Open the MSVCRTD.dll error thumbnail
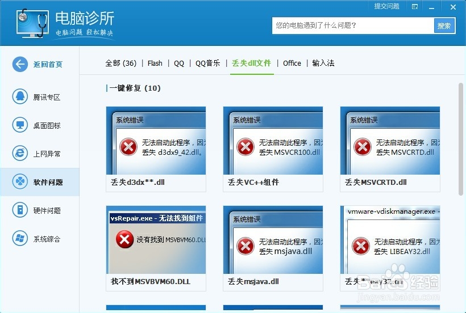Screen dimensions: 466x313 [x=390, y=141]
